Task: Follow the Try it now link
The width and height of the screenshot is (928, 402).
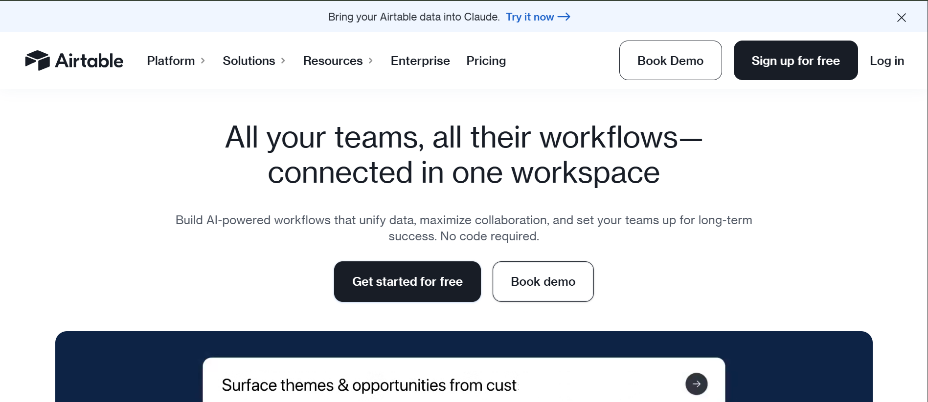Action: 530,17
